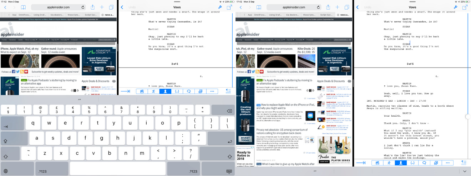Open paragraph format icon, left script toolbar
This screenshot has width=471, height=176.
229,91
